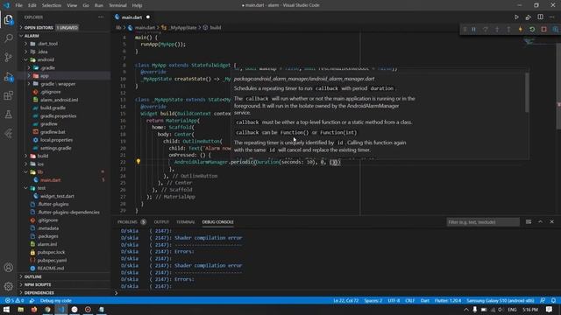Image resolution: width=561 pixels, height=315 pixels.
Task: Open the Run and Debug view
Action: tap(8, 76)
